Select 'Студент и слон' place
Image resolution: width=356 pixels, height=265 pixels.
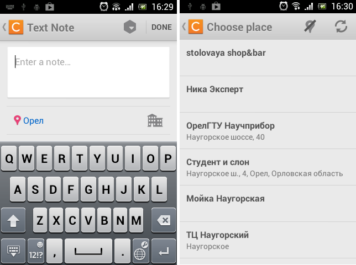click(268, 167)
